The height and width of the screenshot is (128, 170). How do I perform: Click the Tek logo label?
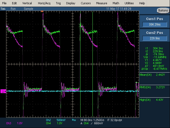[x=3, y=9]
